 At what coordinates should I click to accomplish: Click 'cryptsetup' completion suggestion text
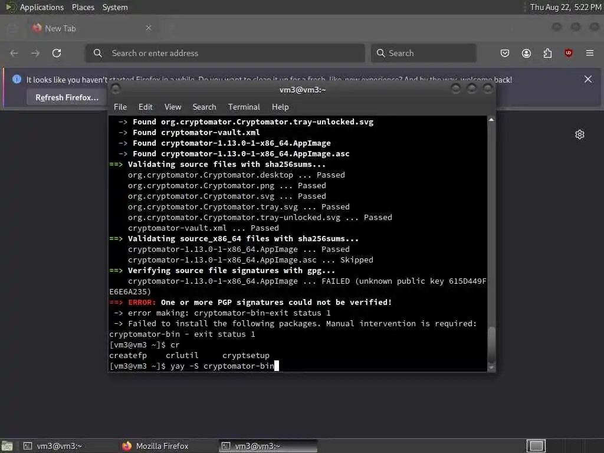point(246,356)
